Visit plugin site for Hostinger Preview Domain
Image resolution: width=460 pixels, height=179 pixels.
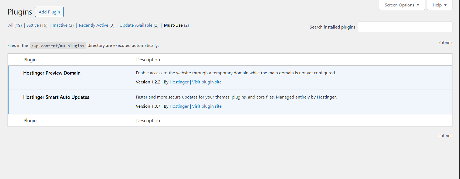207,82
